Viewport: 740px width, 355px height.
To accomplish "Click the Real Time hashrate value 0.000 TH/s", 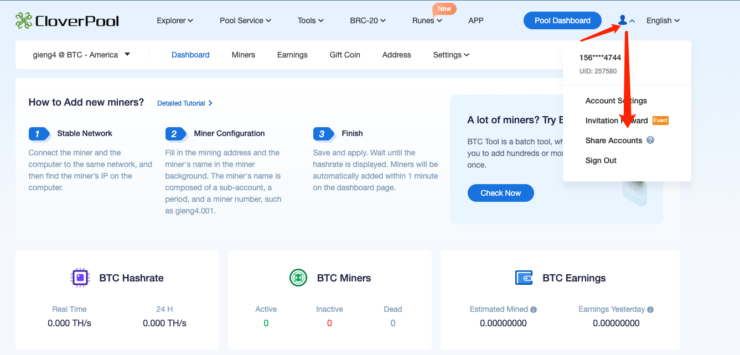I will pyautogui.click(x=69, y=323).
